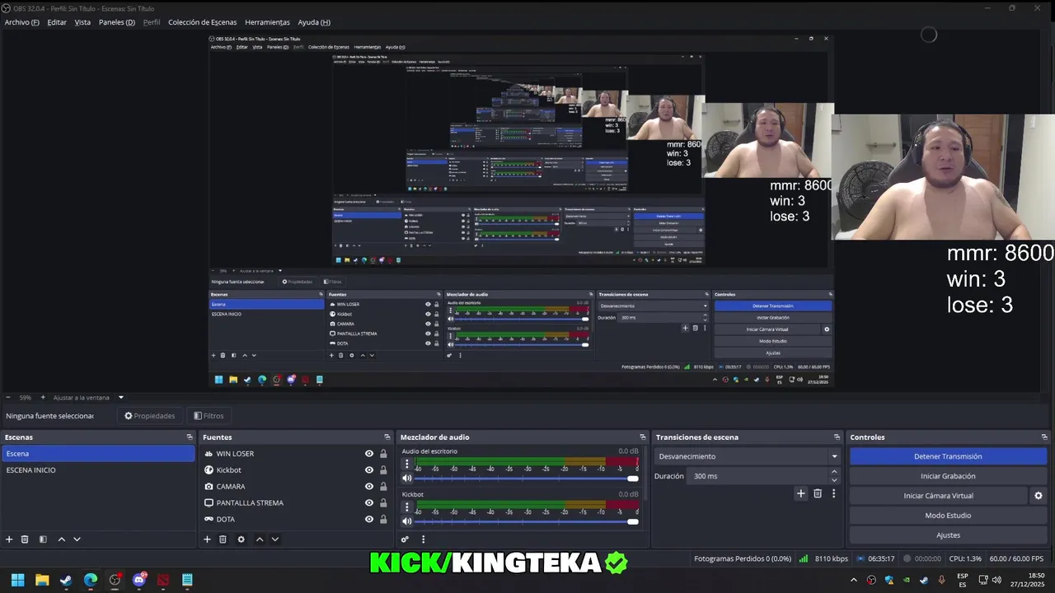Increase transition duration with up arrow
Image resolution: width=1055 pixels, height=593 pixels.
pos(834,472)
